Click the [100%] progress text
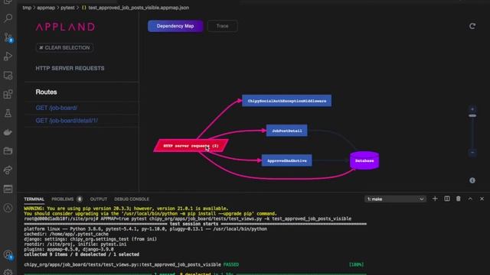The width and height of the screenshot is (490, 275). (356, 264)
